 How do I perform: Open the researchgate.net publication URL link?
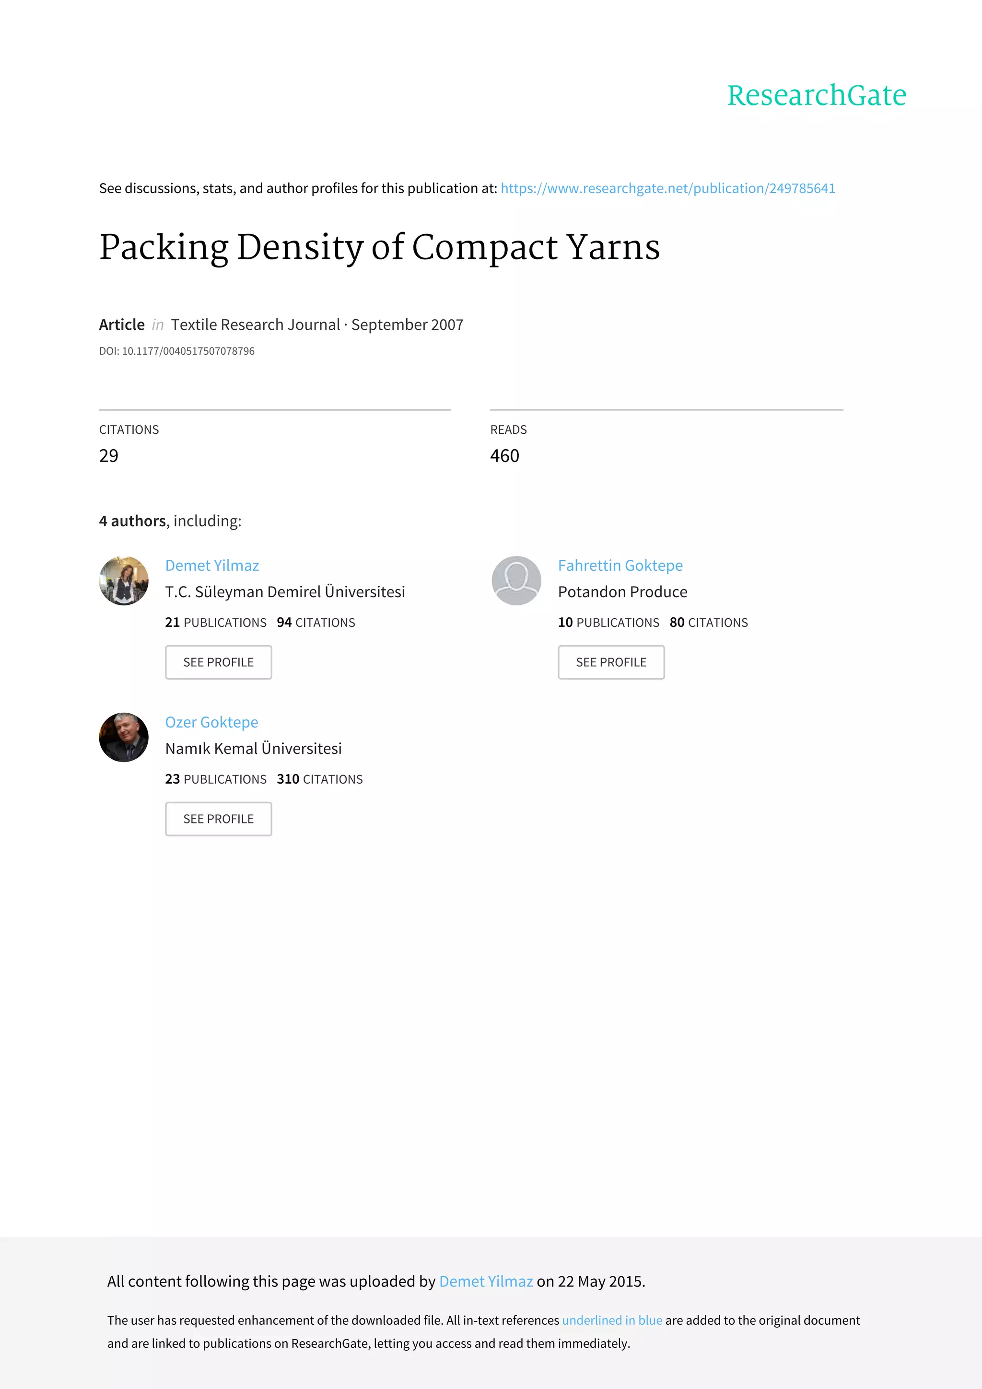tap(667, 189)
